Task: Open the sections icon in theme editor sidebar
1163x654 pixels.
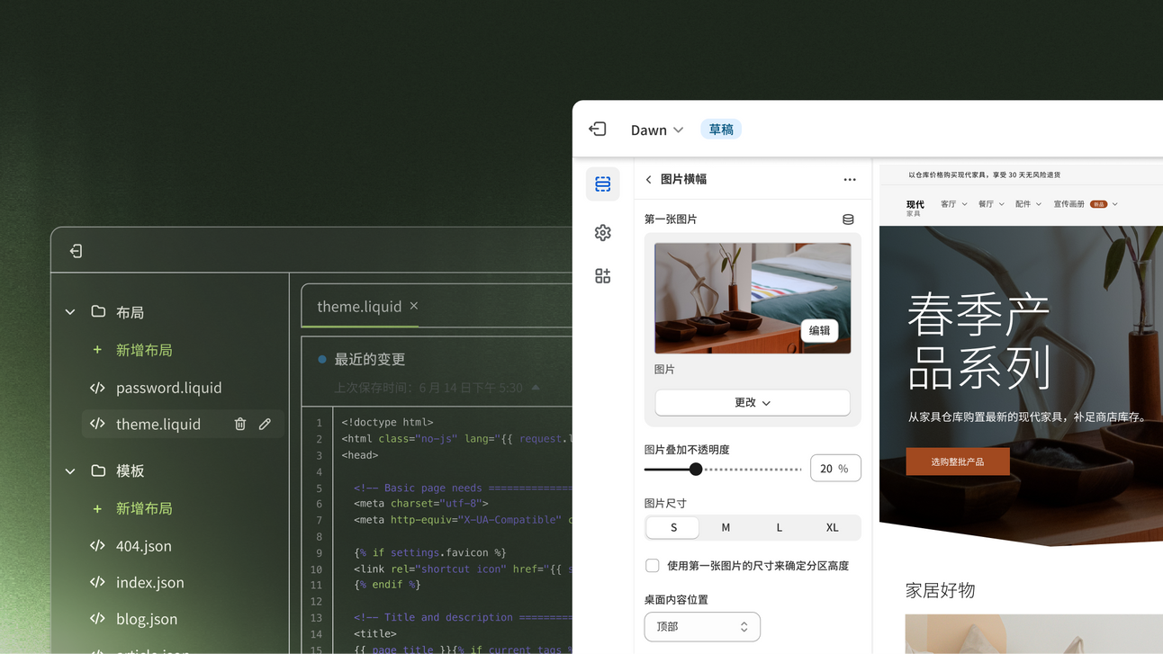Action: pyautogui.click(x=603, y=184)
